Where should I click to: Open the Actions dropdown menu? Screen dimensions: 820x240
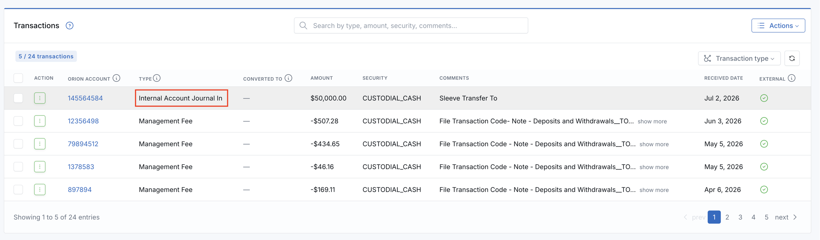tap(778, 25)
